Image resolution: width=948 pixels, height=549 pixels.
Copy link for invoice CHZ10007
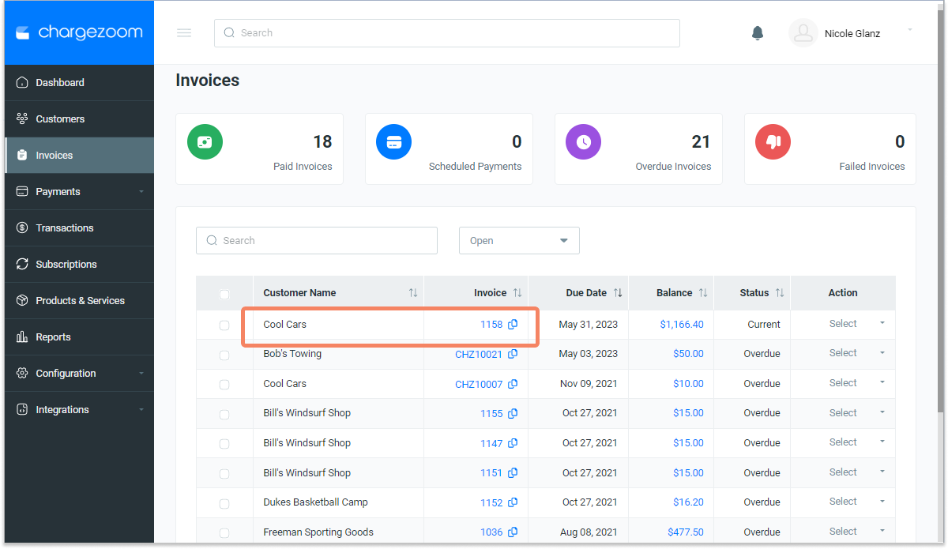[513, 384]
